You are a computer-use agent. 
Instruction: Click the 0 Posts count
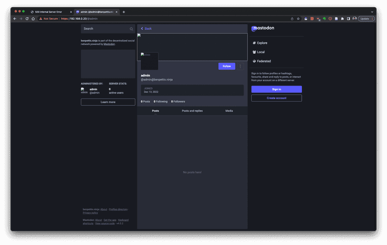tap(146, 102)
